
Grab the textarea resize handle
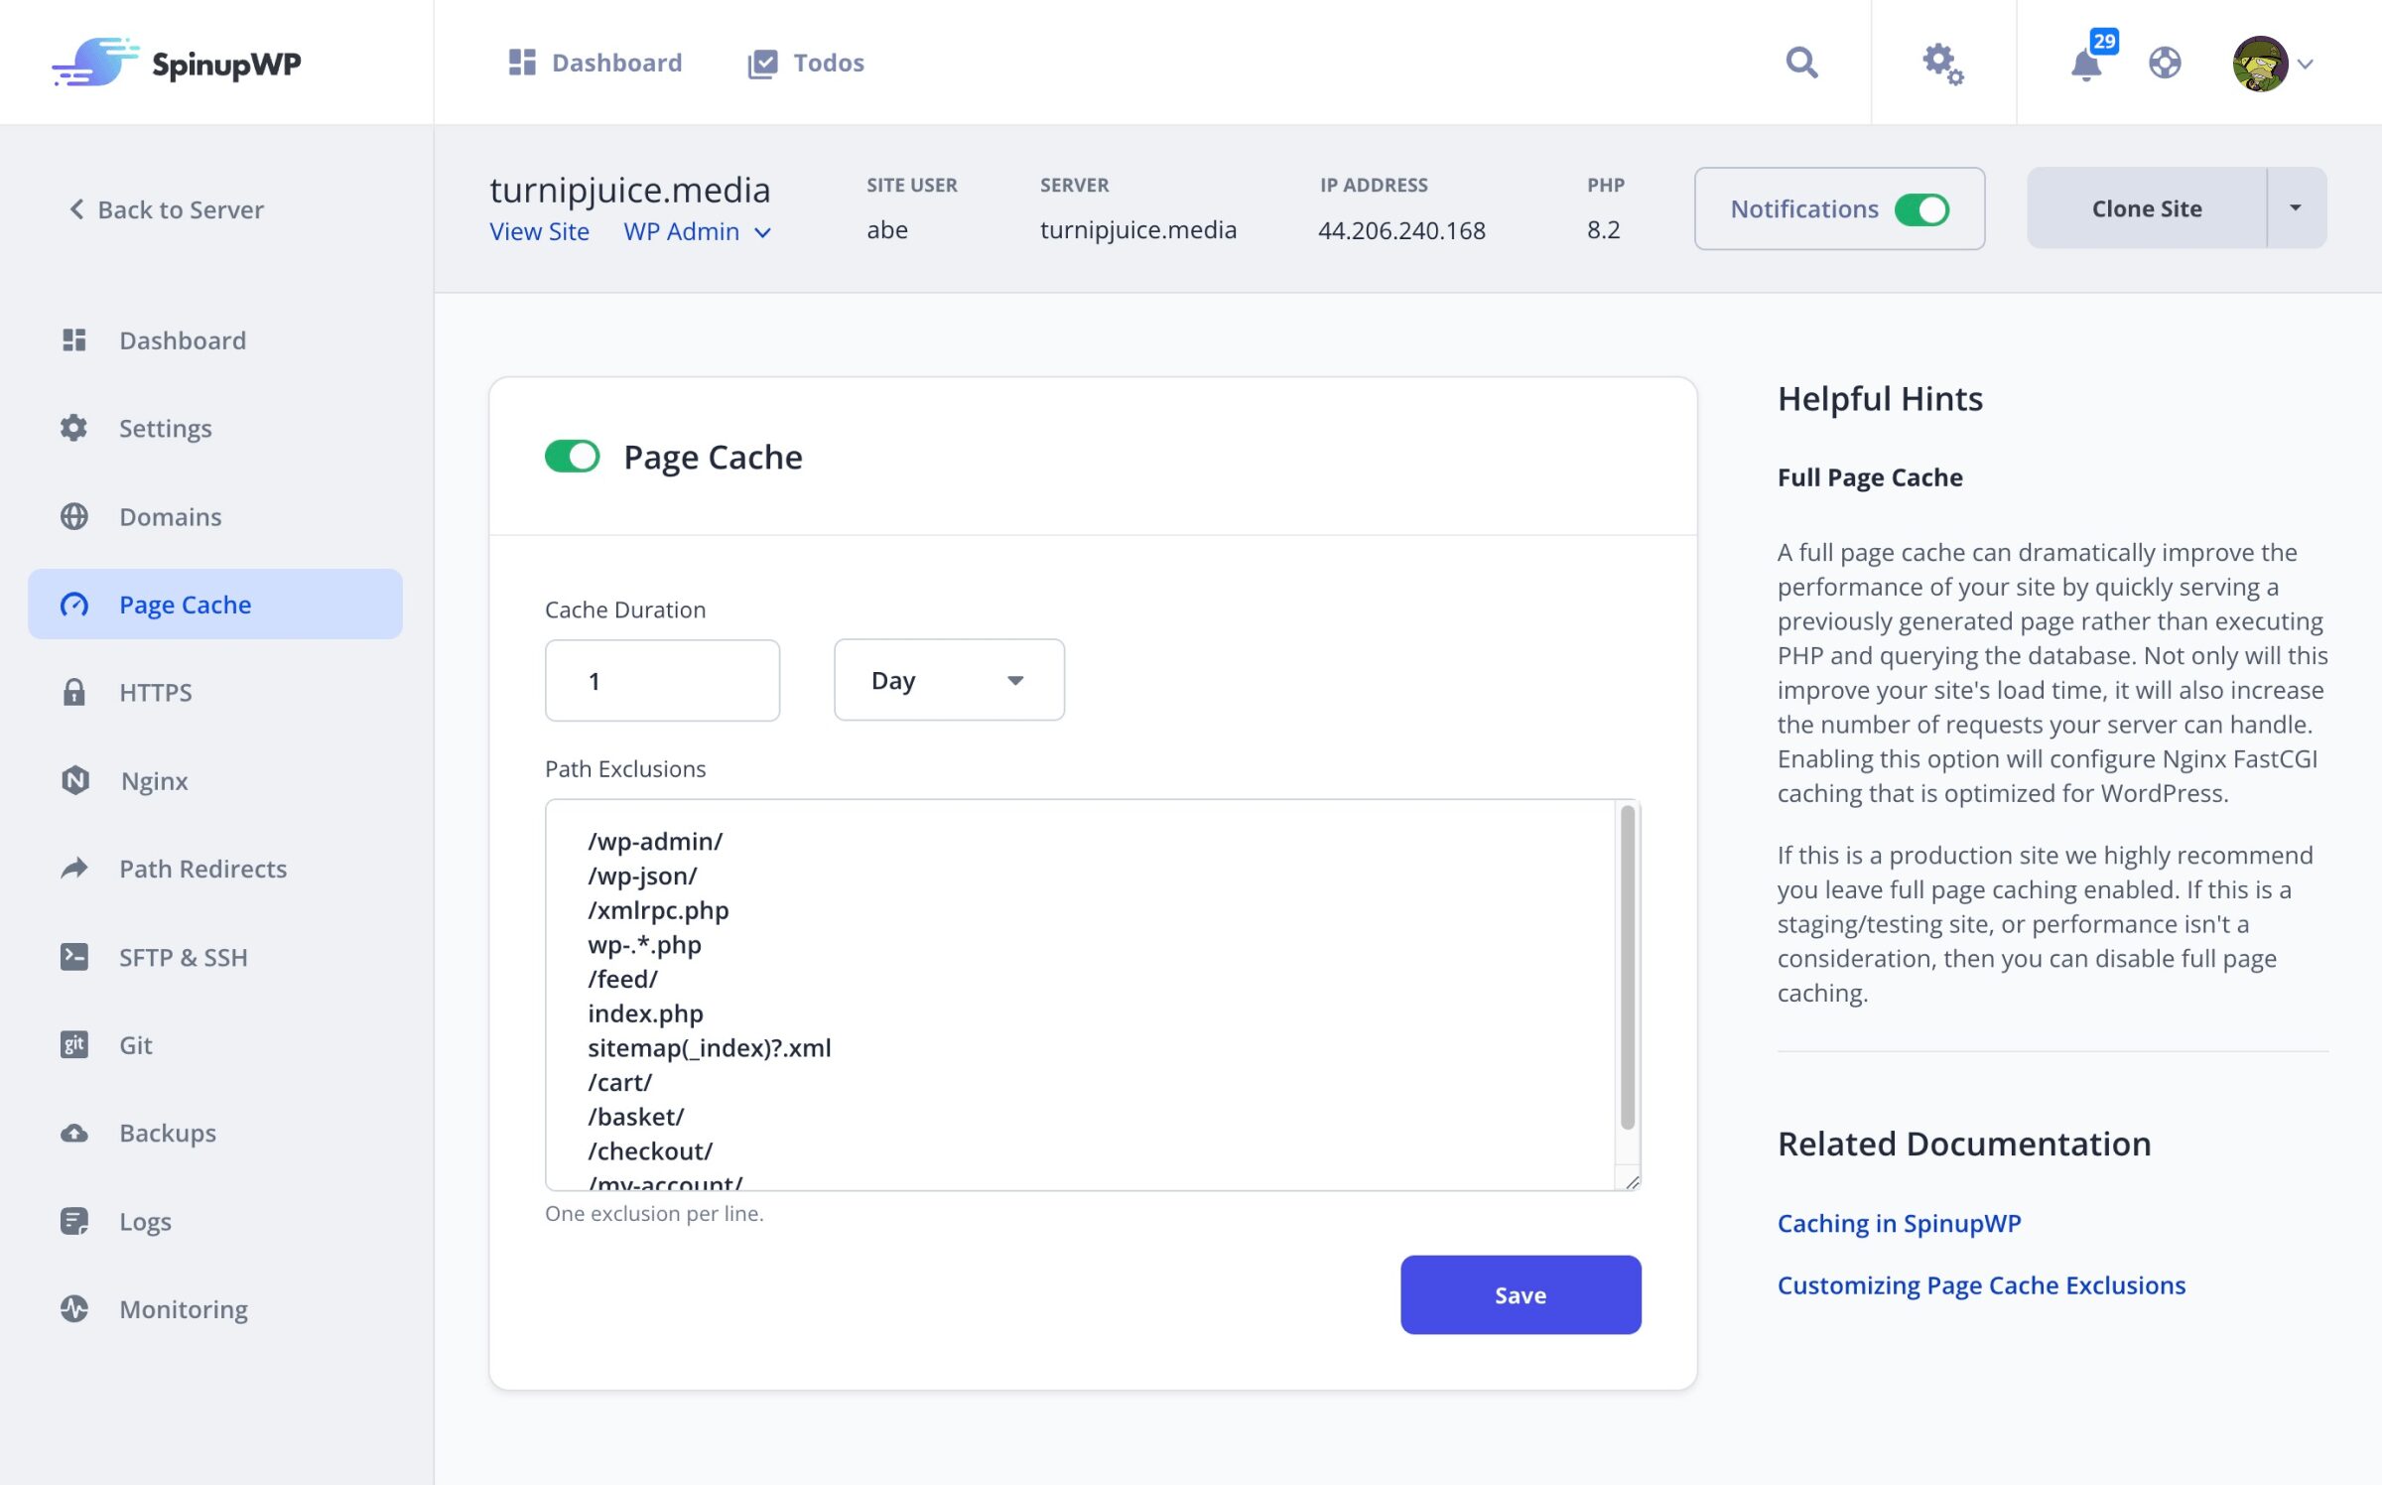(x=1632, y=1181)
